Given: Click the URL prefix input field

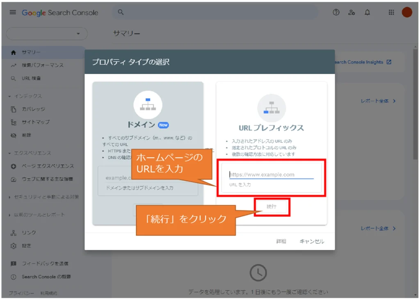Looking at the screenshot, I should pyautogui.click(x=271, y=175).
